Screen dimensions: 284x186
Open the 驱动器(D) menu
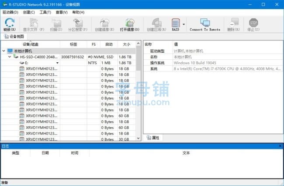point(10,12)
